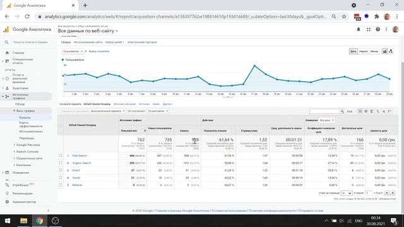Open Chrome from Windows taskbar

39,221
